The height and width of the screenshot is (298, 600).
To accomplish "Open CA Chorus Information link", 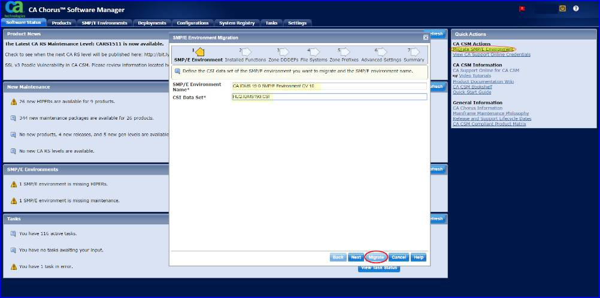I will point(477,108).
